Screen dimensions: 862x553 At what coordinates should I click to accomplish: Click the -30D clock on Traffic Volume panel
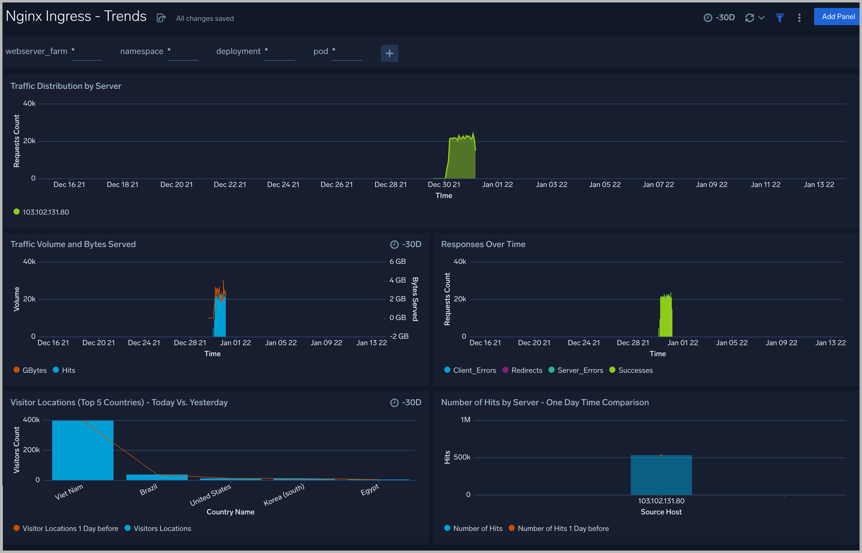click(x=394, y=244)
